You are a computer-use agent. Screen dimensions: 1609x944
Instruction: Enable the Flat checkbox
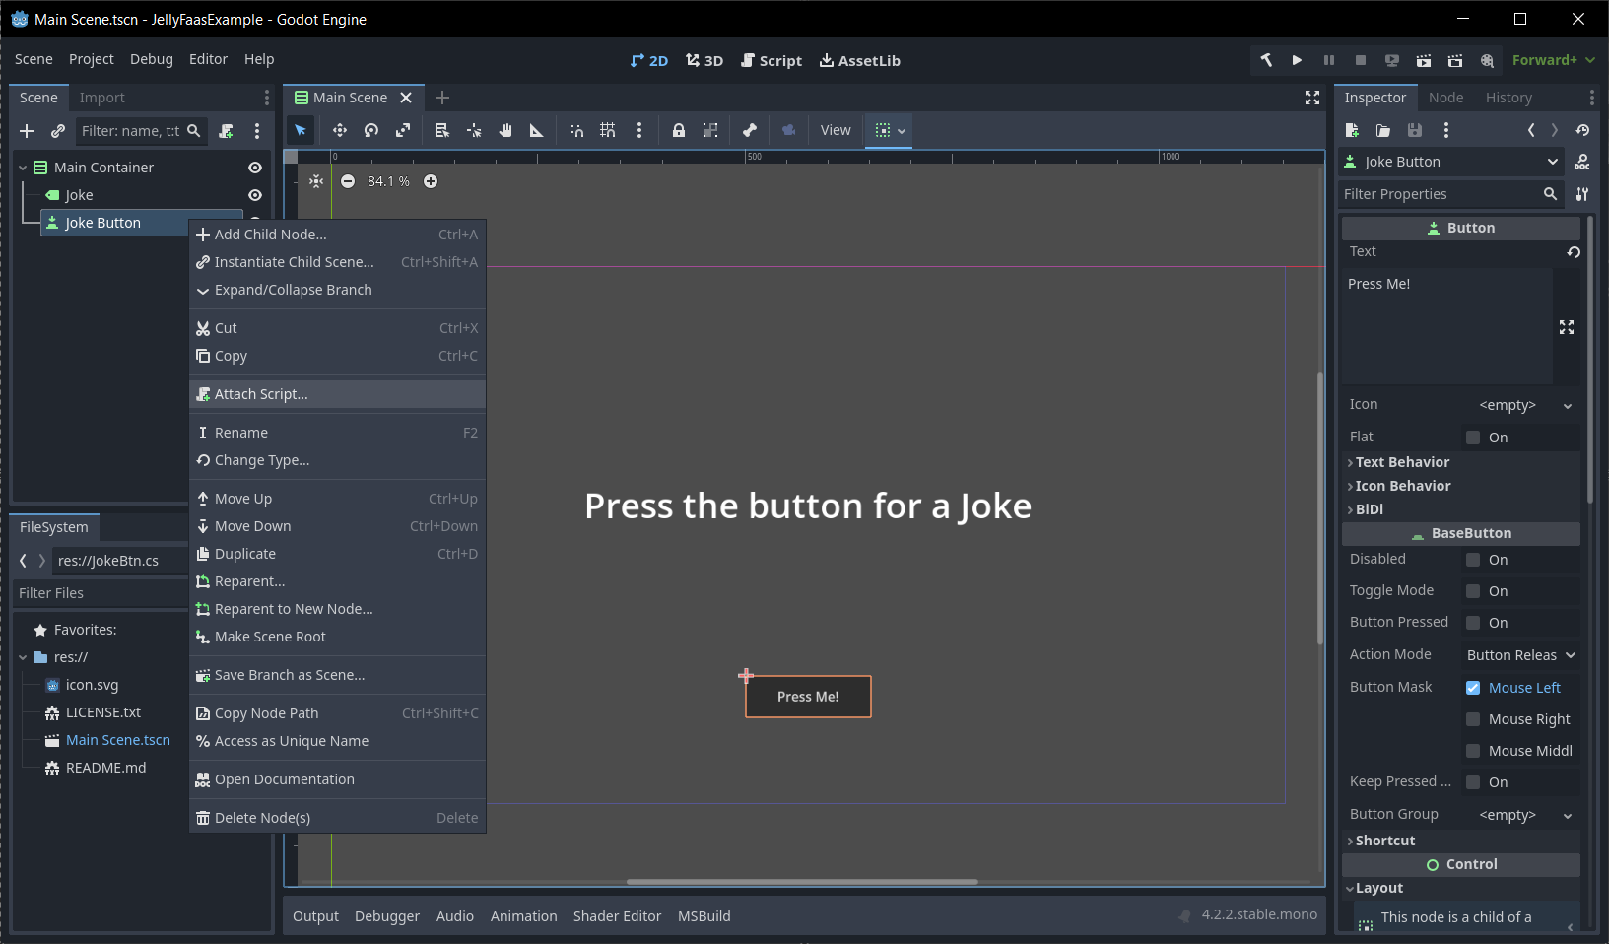[1473, 438]
